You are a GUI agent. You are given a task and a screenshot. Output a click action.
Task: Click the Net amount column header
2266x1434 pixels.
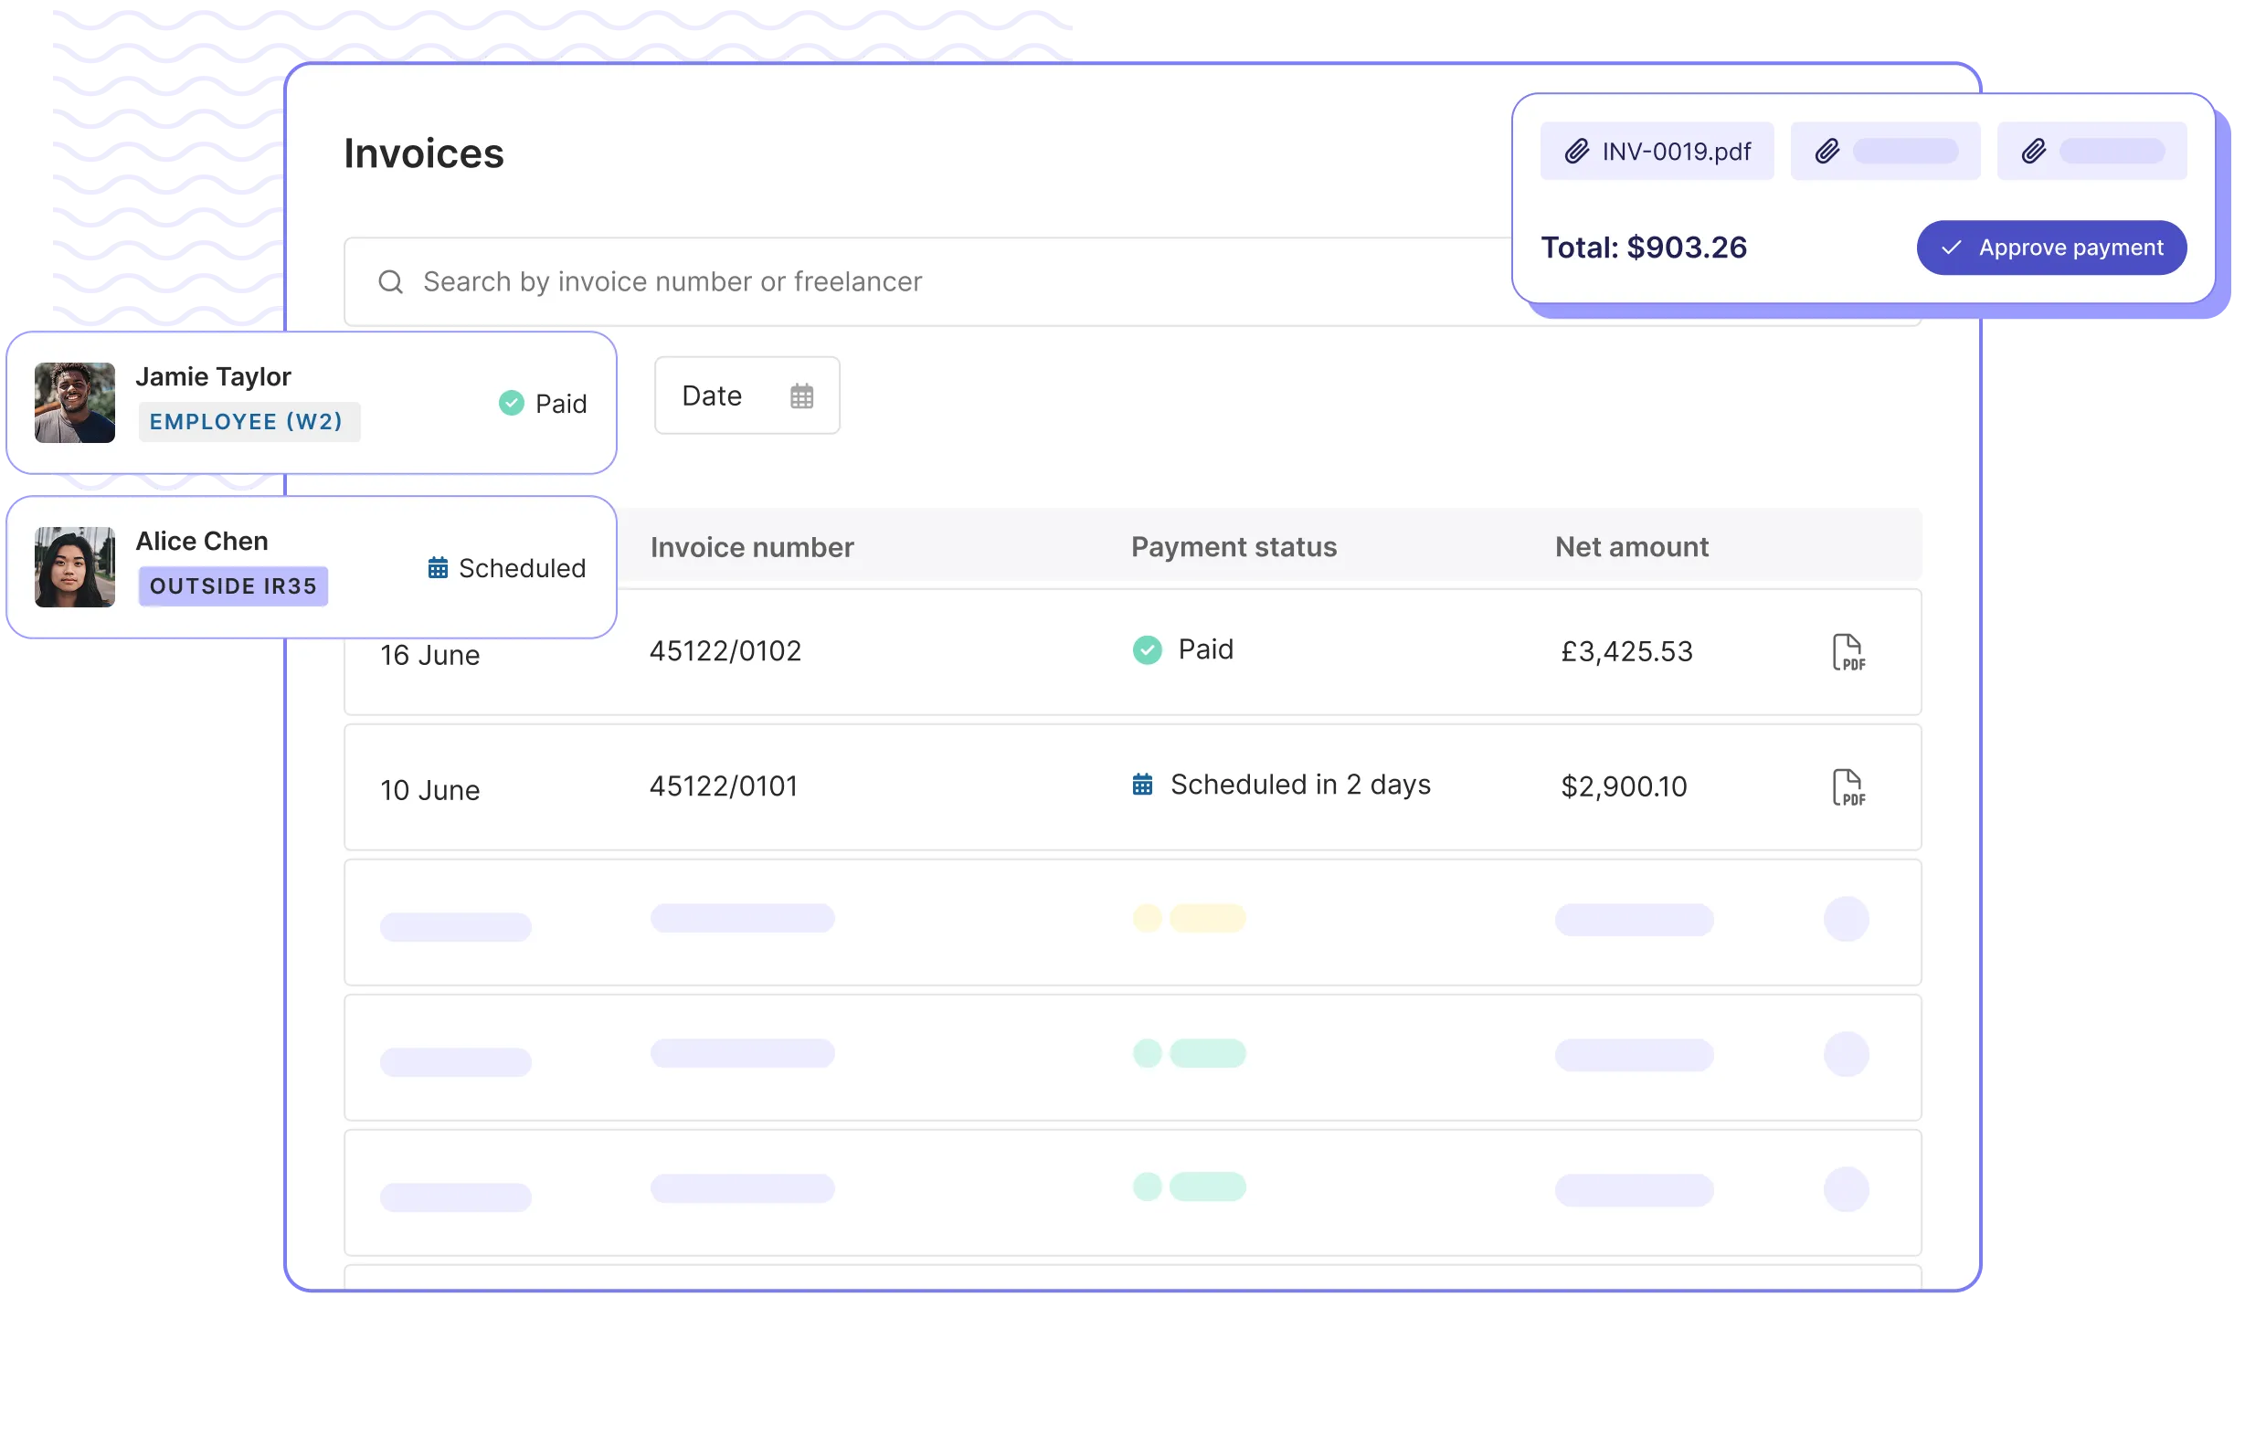pos(1631,548)
